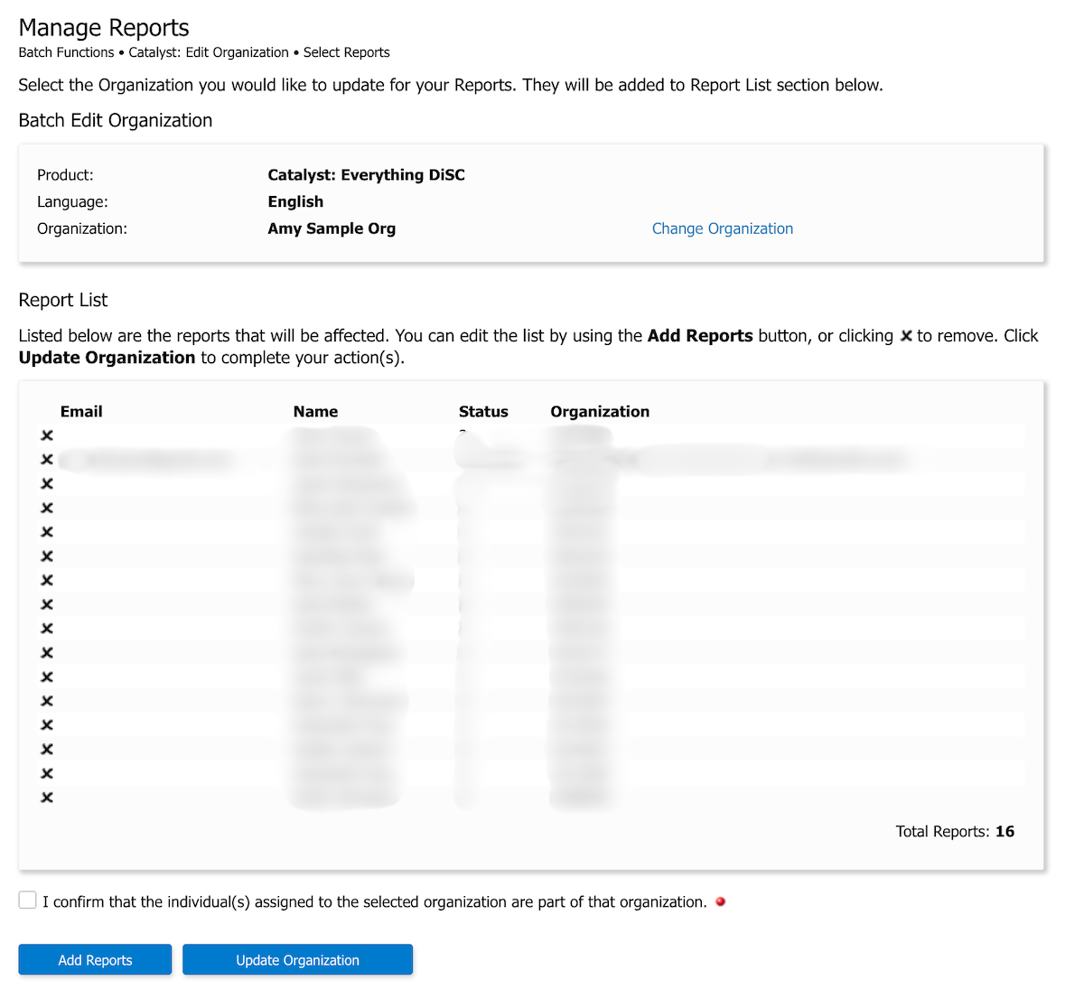This screenshot has height=989, width=1084.
Task: Click the Report List section heading
Action: (x=63, y=300)
